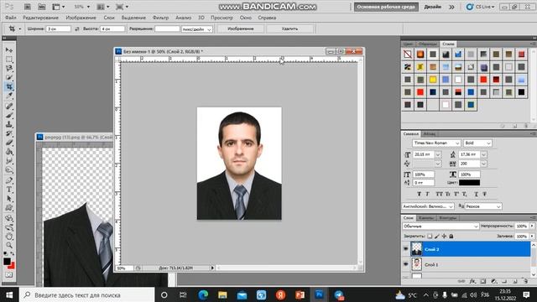This screenshot has height=302, width=537.
Task: Select the Paint Bucket tool
Action: pos(9,152)
